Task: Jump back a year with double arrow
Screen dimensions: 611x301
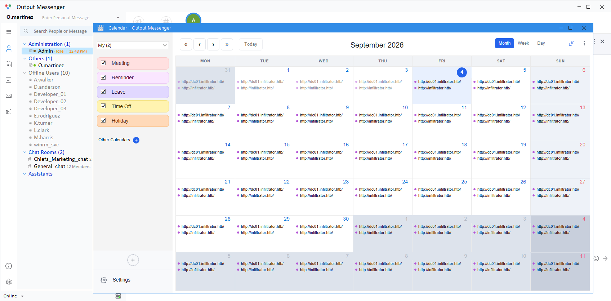Action: 186,44
